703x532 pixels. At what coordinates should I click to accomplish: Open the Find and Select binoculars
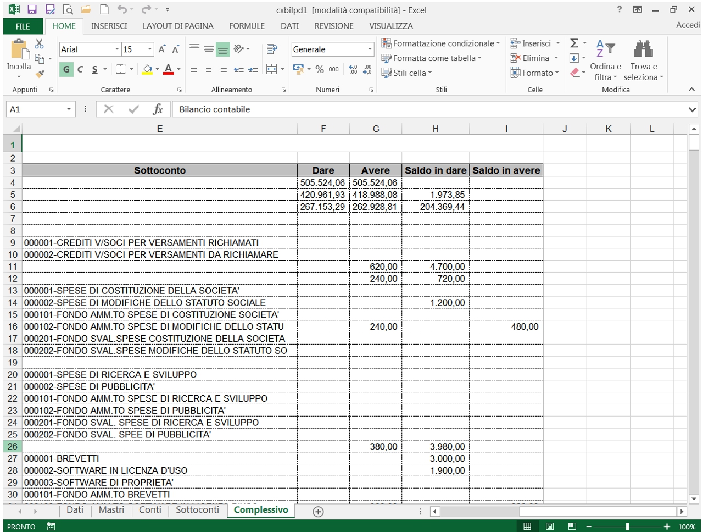tap(644, 49)
